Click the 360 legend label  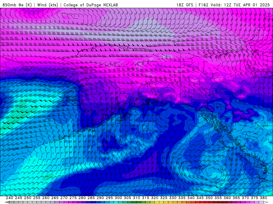[x=227, y=198]
